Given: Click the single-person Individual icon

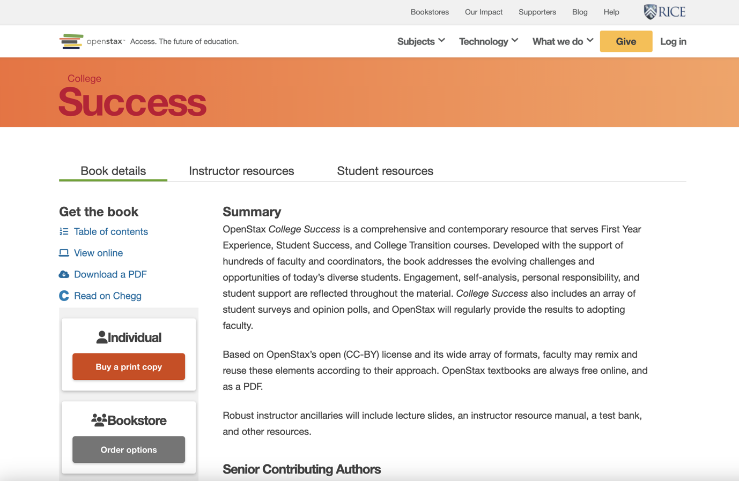Looking at the screenshot, I should coord(101,336).
